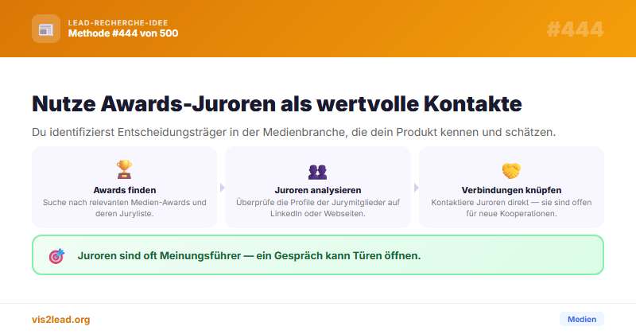Screen dimensions: 636x334
Task: Click the newspaper icon in the header
Action: click(46, 29)
